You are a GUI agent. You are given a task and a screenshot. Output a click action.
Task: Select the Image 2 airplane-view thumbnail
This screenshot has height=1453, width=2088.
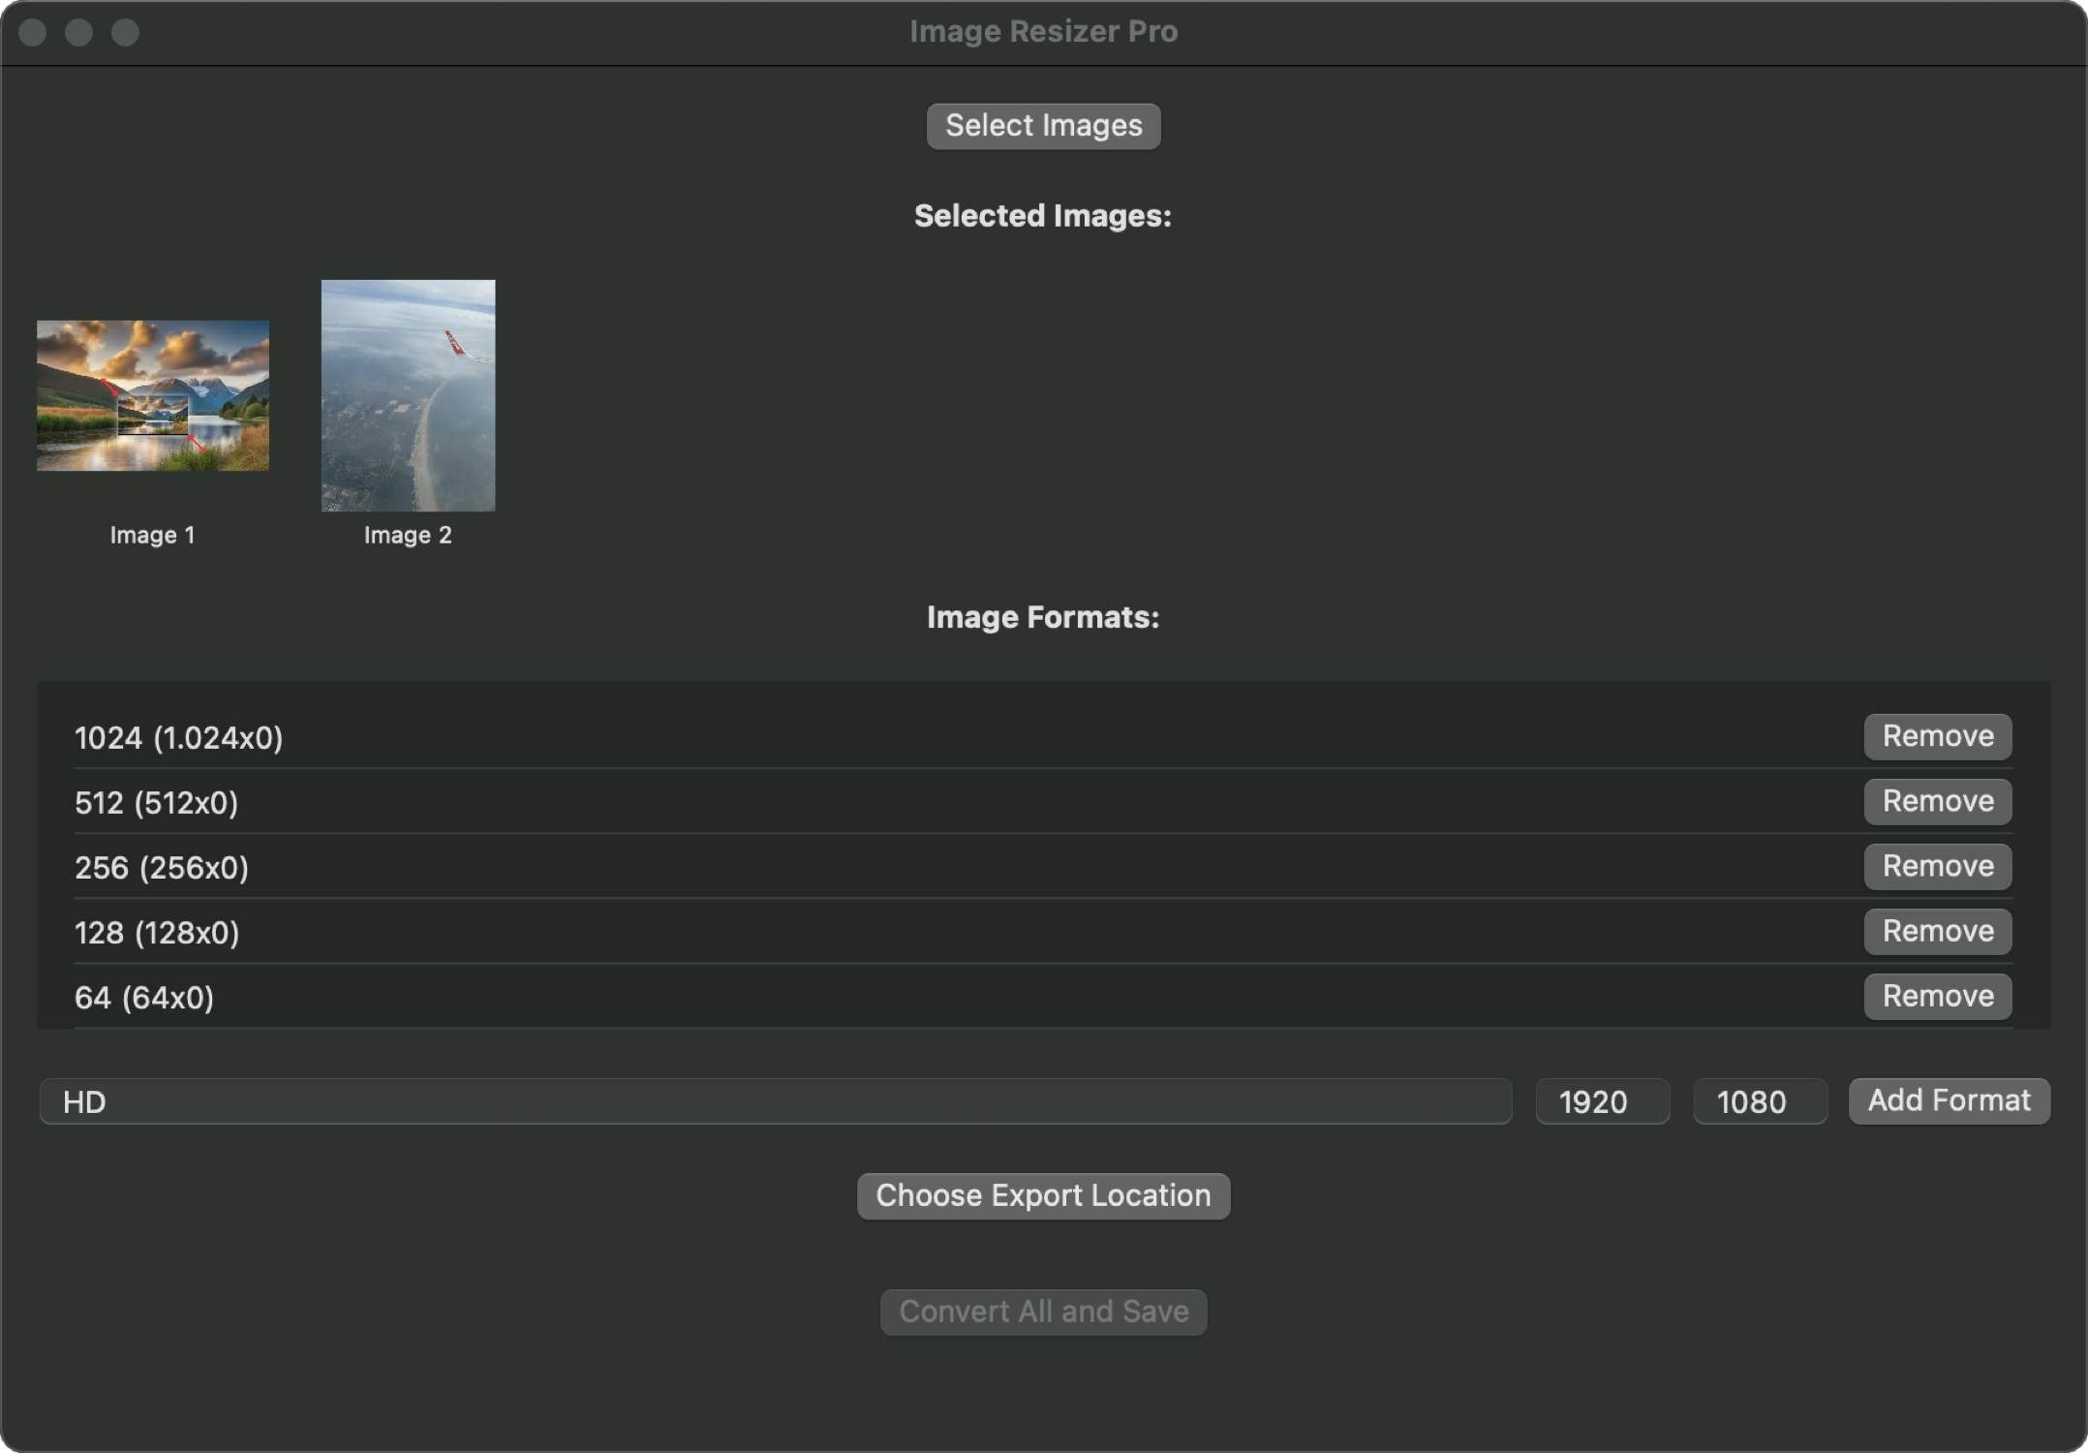[x=408, y=395]
